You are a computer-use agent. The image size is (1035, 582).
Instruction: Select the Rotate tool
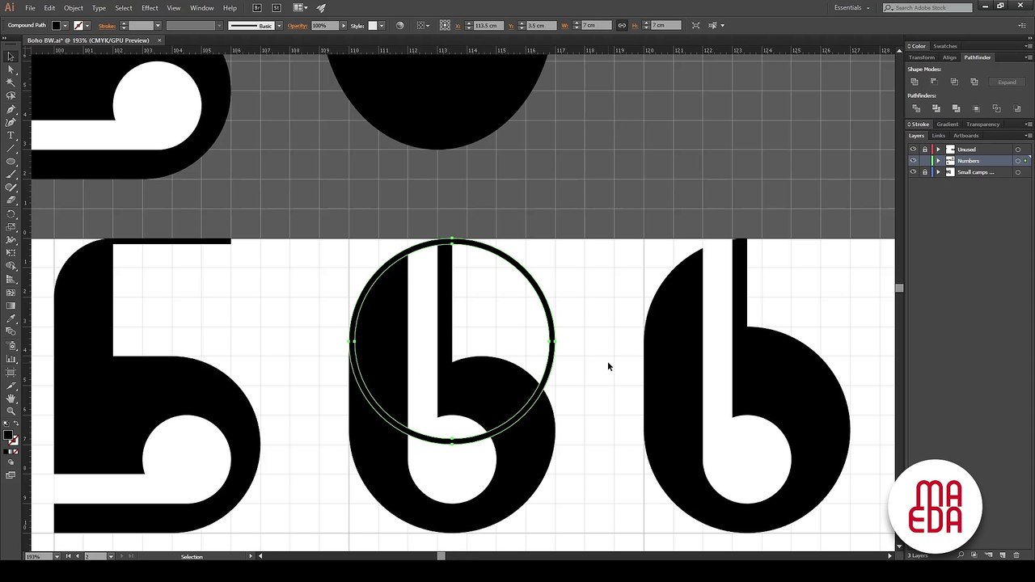tap(11, 214)
